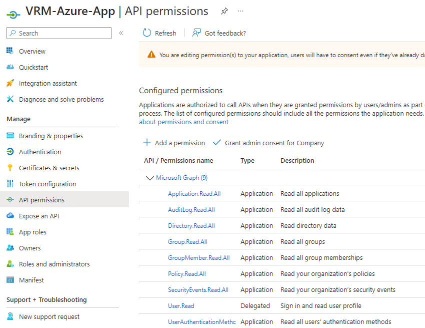This screenshot has height=328, width=425.
Task: Click the New support request person icon
Action: [10, 316]
